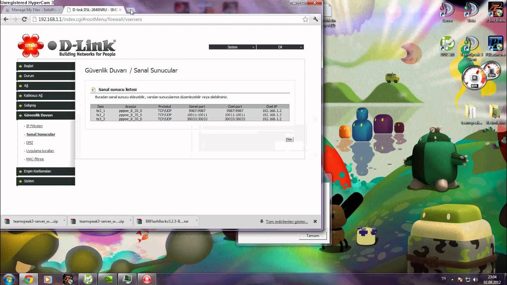Screen dimensions: 507x285
Task: Open the media player taskbar icon
Action: 48,279
